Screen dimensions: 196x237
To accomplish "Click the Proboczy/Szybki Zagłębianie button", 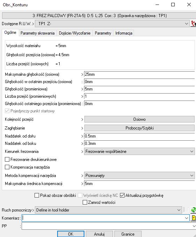I will click(x=140, y=128).
